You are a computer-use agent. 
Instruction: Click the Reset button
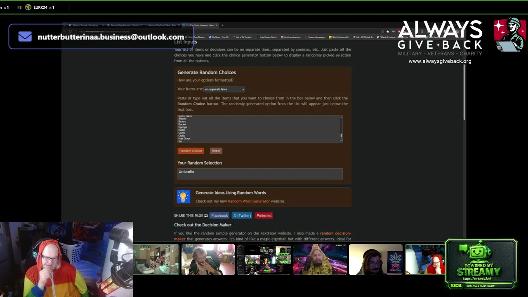216,151
